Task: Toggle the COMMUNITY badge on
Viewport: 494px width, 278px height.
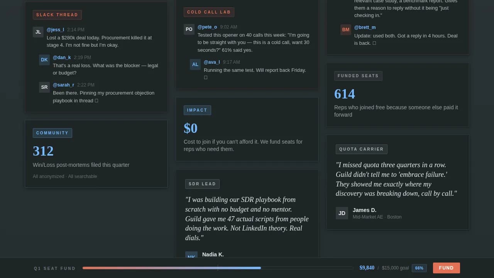Action: [x=52, y=133]
